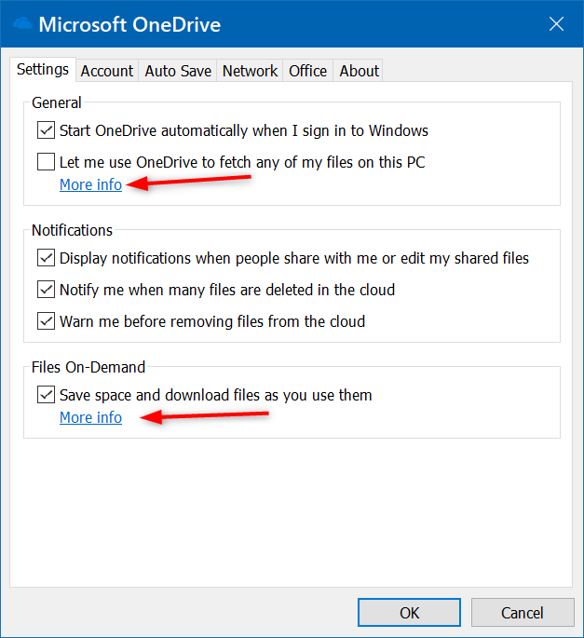Open the Auto Save tab
This screenshot has width=584, height=638.
coord(178,71)
